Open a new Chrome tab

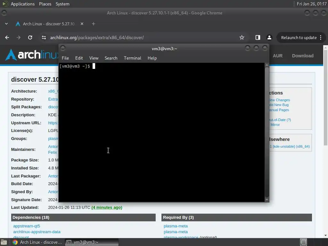[94, 24]
